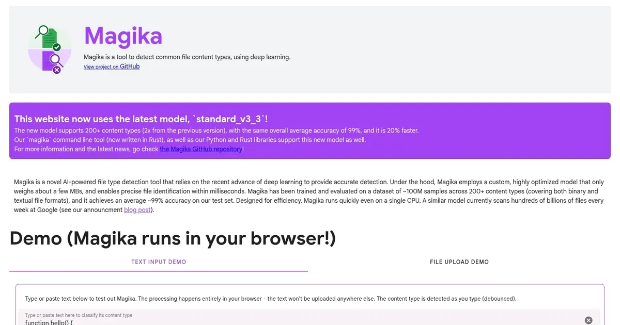Screen dimensions: 620x325
Task: Open the announcement blog post link
Action: coord(137,210)
